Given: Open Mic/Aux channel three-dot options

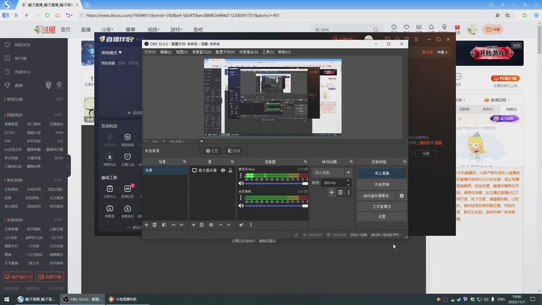Looking at the screenshot, I should pos(241,176).
